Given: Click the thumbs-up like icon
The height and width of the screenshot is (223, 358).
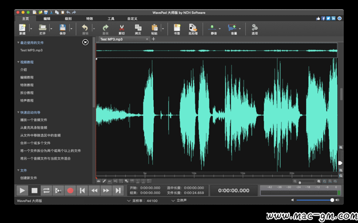Looking at the screenshot, I should click(x=318, y=18).
